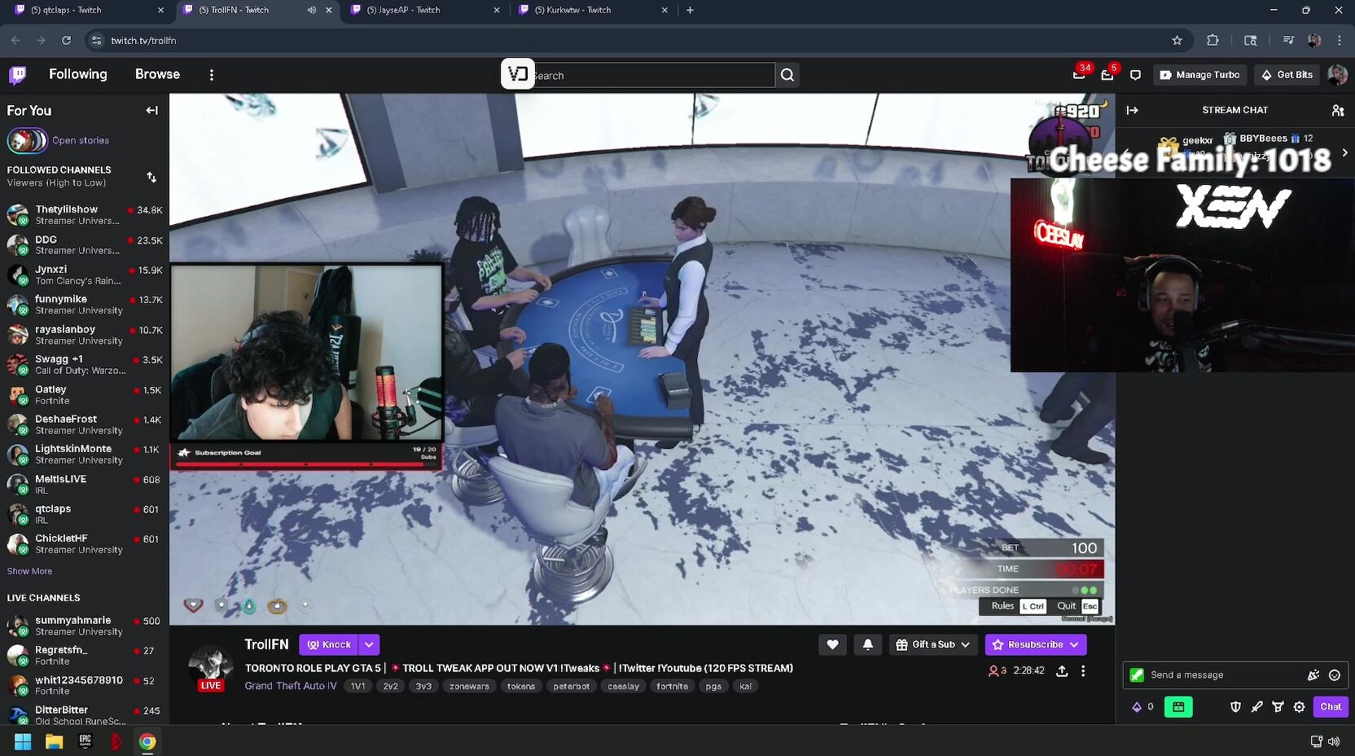The image size is (1355, 756).
Task: Show More followed channels
Action: pyautogui.click(x=29, y=571)
